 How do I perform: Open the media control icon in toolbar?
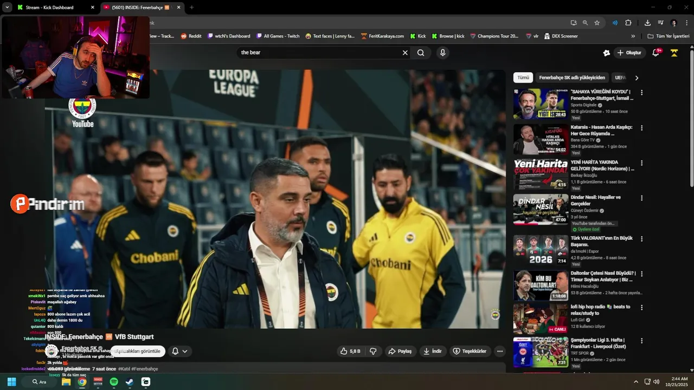(x=660, y=23)
